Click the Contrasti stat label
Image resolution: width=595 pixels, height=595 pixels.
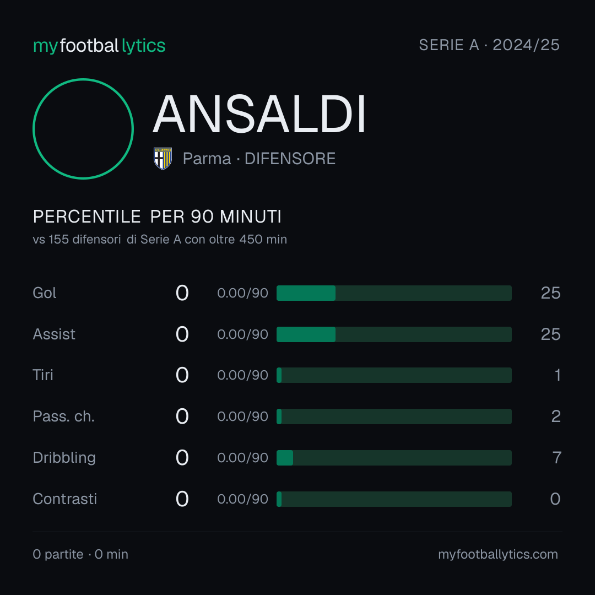pyautogui.click(x=65, y=499)
